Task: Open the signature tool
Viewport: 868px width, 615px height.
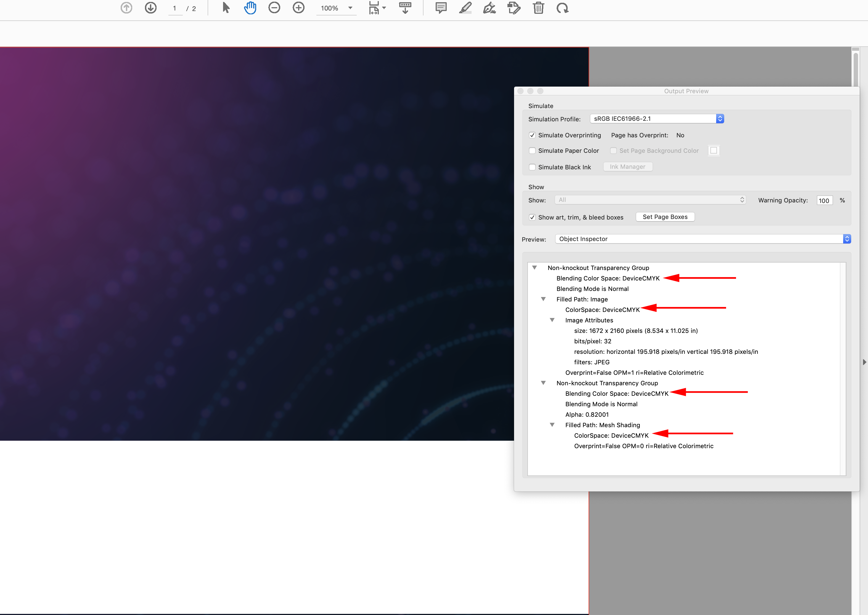Action: pyautogui.click(x=489, y=8)
